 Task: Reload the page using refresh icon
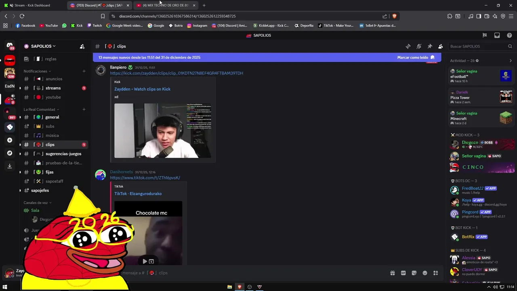pos(22,16)
